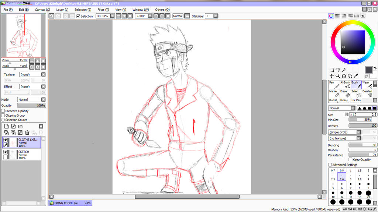Enable Preserve Opacity for the layer
378x212 pixels.
click(x=3, y=111)
